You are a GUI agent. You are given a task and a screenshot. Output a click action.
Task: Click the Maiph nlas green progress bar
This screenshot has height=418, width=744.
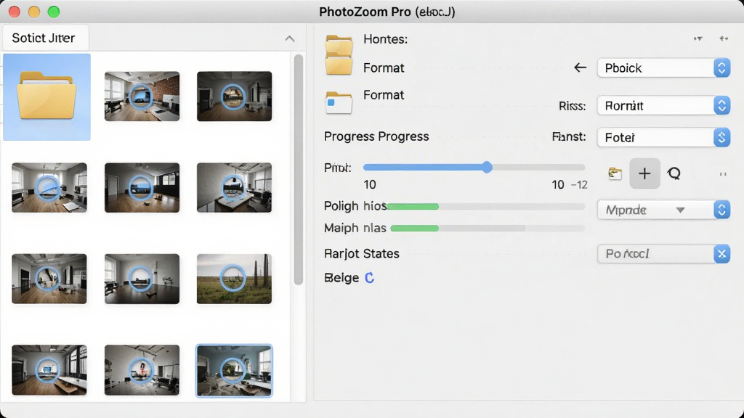(x=415, y=229)
